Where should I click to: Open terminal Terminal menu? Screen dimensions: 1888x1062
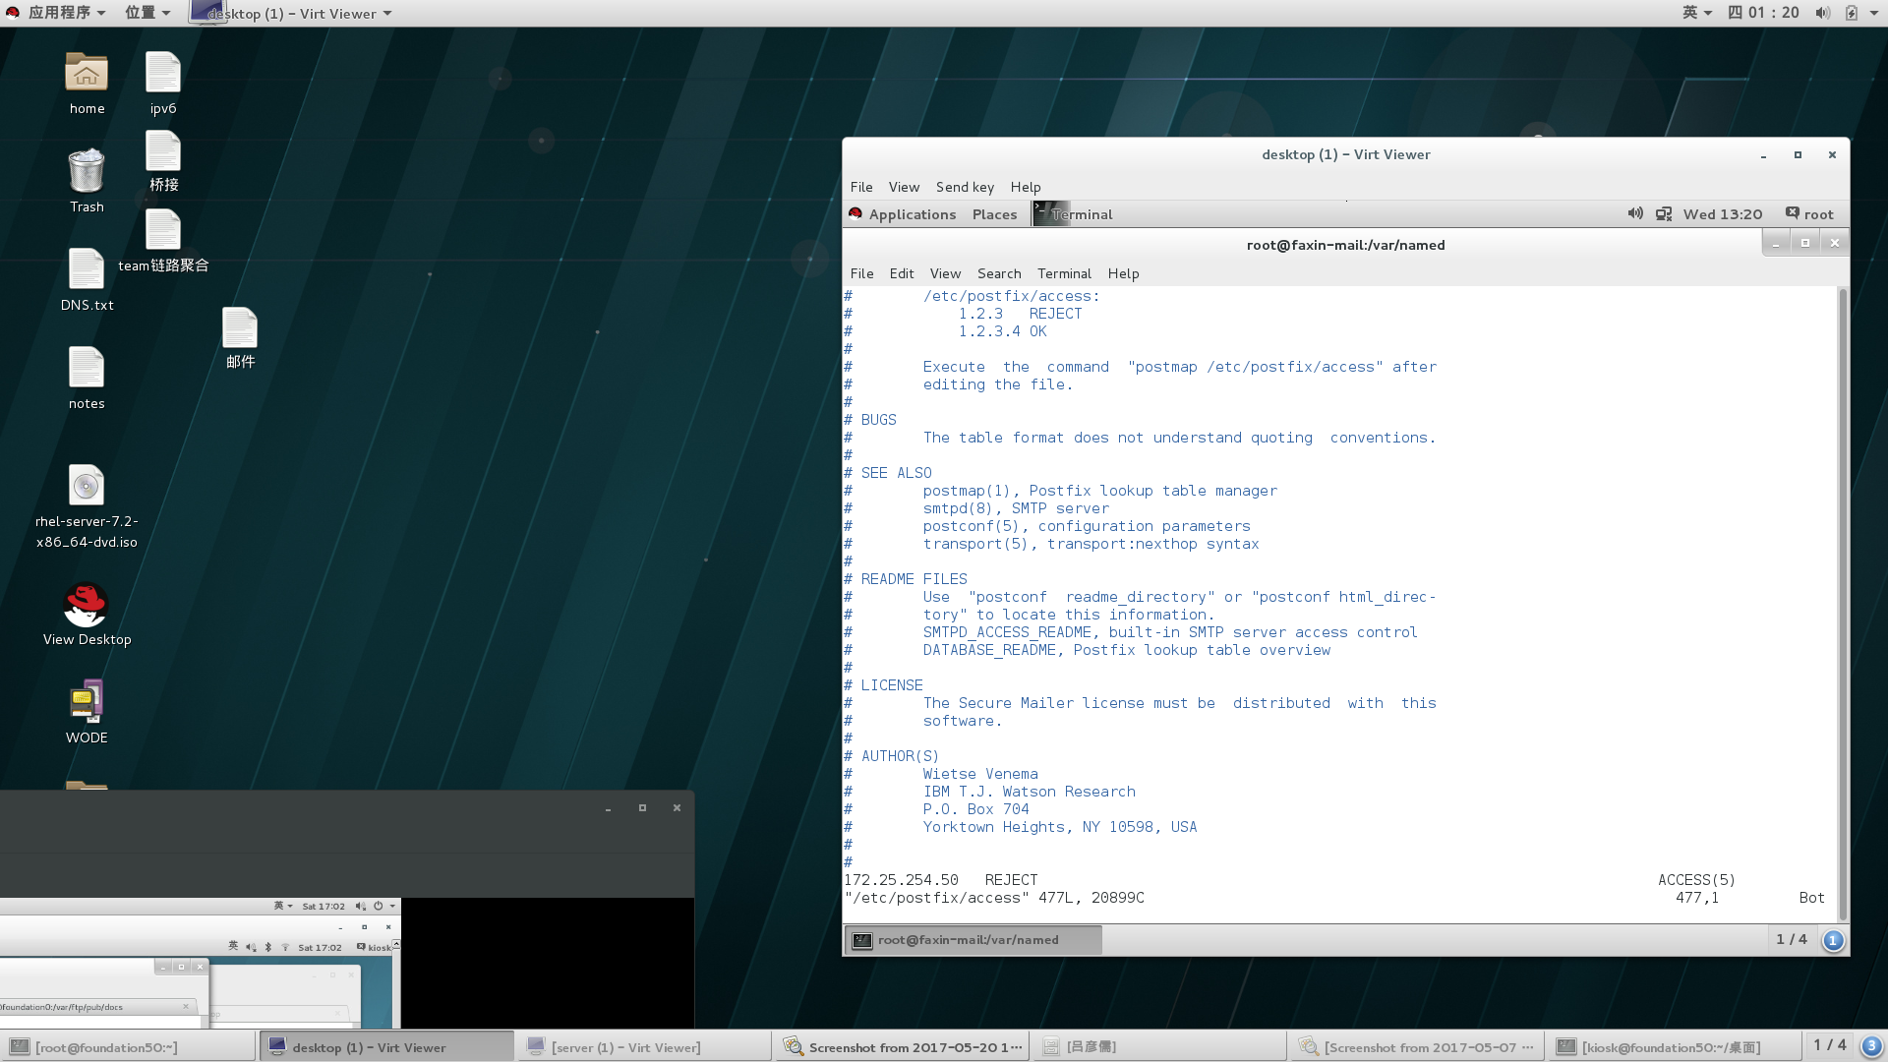pyautogui.click(x=1064, y=273)
